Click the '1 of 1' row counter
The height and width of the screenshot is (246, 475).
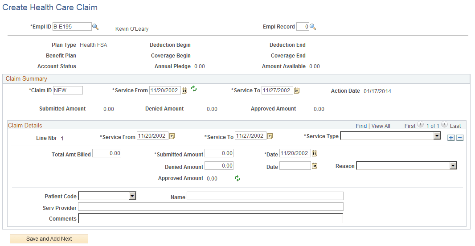[433, 126]
